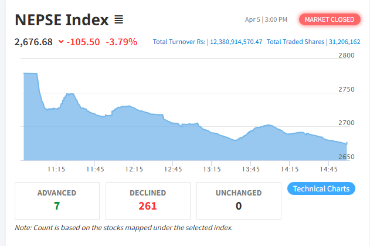
Task: Click the index value 2,676.68
Action: point(33,42)
